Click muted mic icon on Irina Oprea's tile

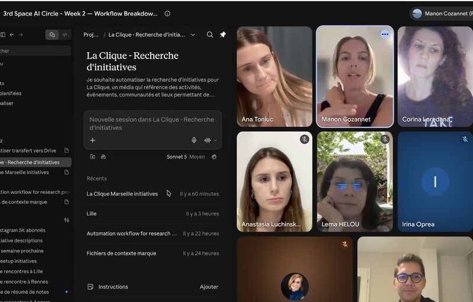[465, 139]
